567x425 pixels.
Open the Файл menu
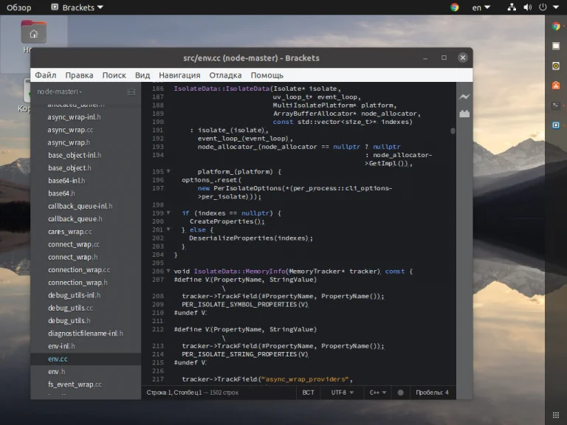pos(45,75)
